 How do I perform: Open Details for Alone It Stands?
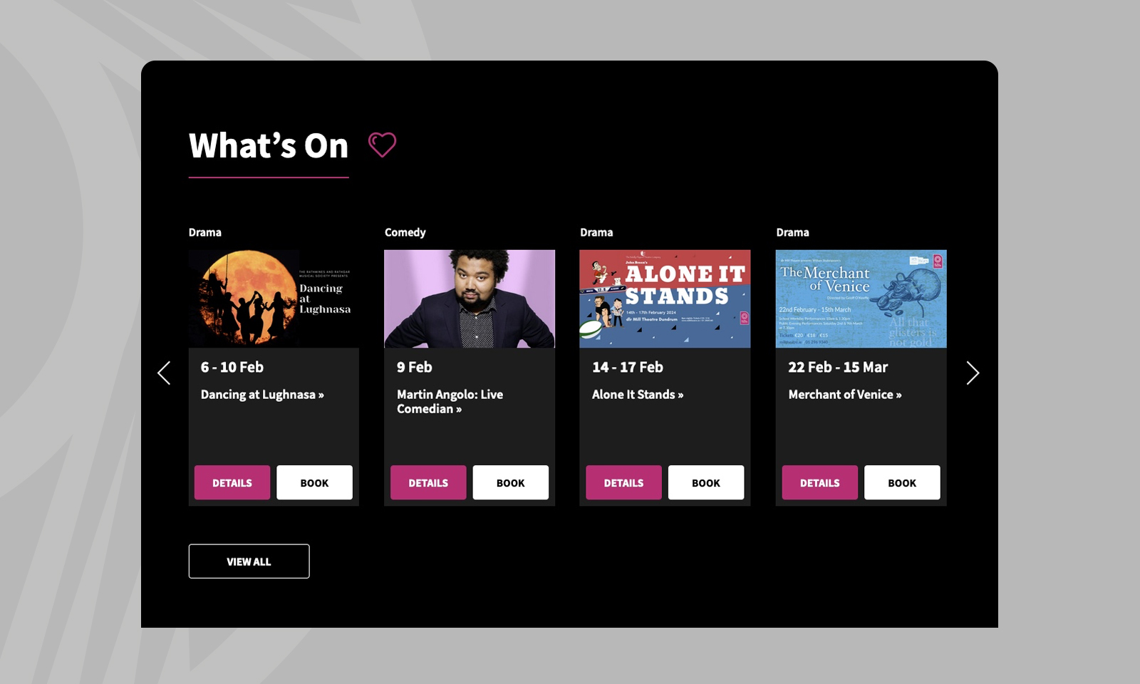coord(623,482)
